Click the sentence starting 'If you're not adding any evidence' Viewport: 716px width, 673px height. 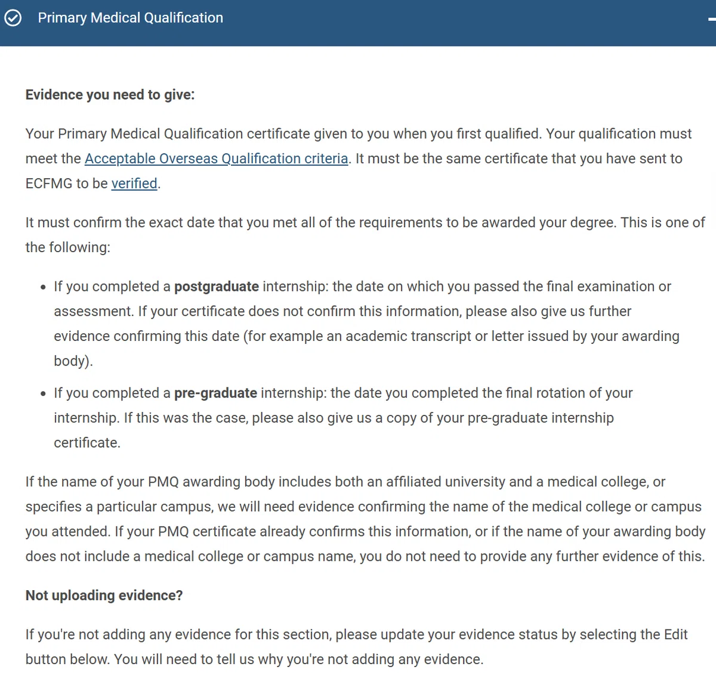pyautogui.click(x=357, y=647)
